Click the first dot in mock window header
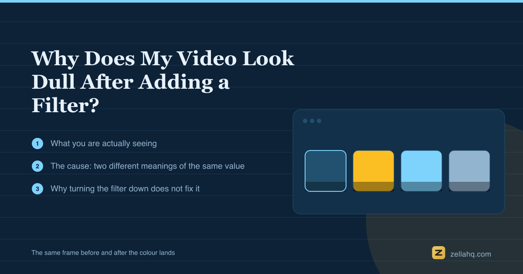 pyautogui.click(x=305, y=121)
